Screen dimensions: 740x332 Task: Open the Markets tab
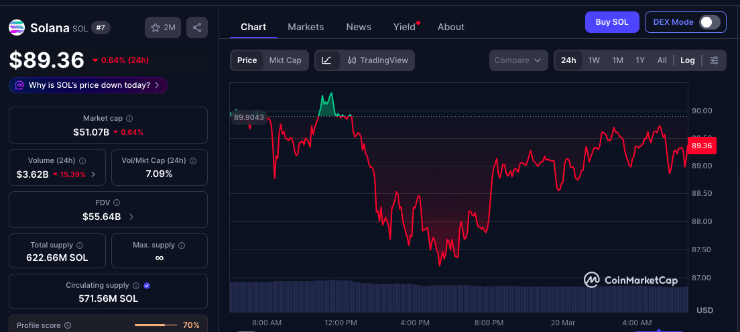coord(306,27)
